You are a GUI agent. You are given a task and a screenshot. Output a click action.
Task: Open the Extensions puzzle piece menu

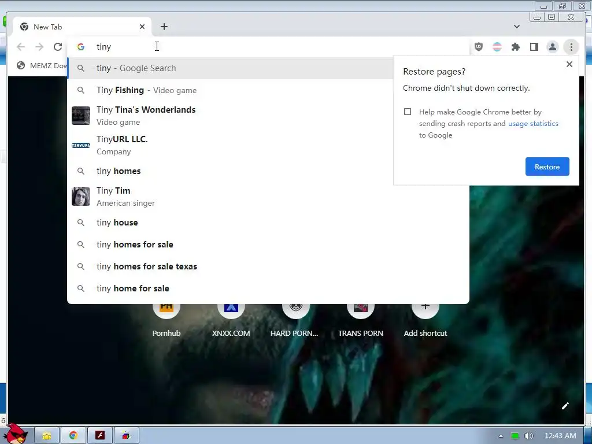click(x=516, y=47)
